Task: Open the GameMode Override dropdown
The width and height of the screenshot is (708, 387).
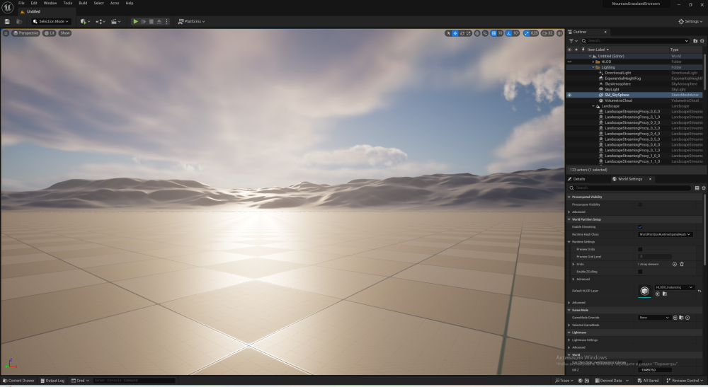Action: point(654,318)
